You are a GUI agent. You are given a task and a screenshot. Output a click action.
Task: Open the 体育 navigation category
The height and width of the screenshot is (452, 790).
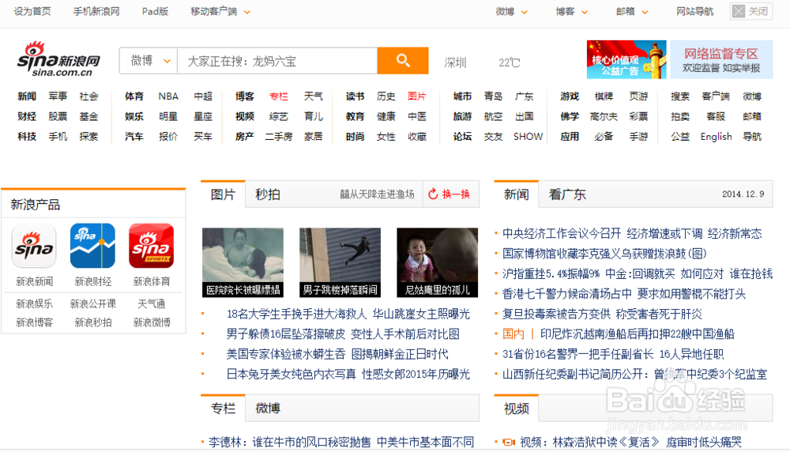[x=134, y=96]
